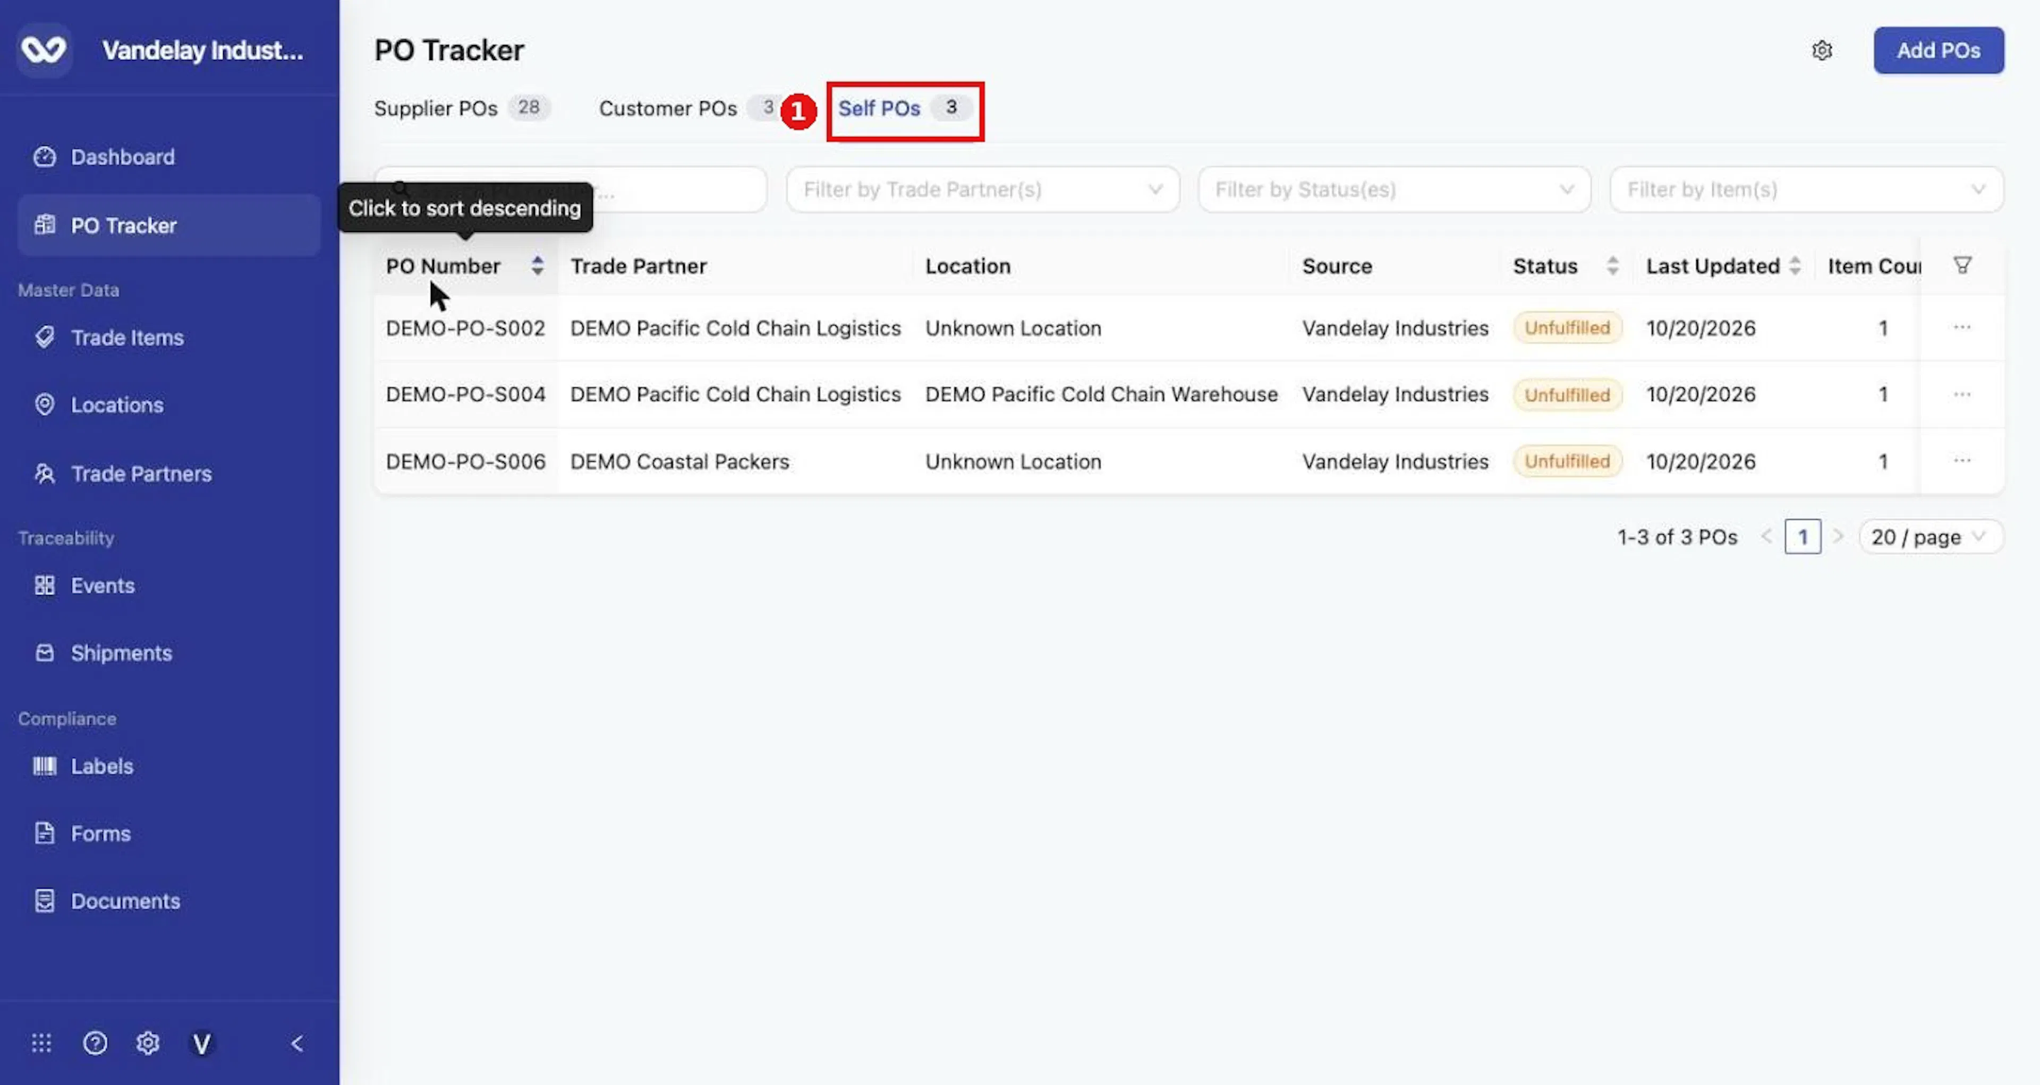This screenshot has height=1085, width=2040.
Task: Click the Trade Partners people icon
Action: pos(44,473)
